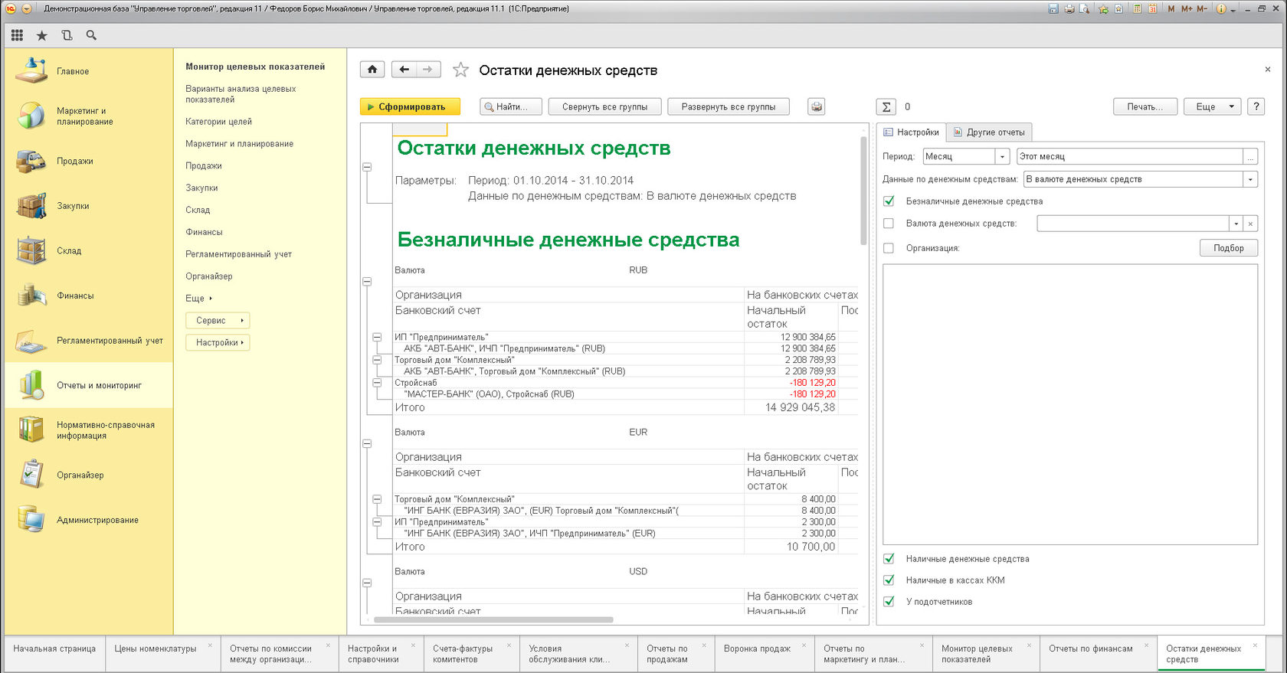Expand Еще in navigation panel
This screenshot has height=673, width=1287.
(x=199, y=299)
